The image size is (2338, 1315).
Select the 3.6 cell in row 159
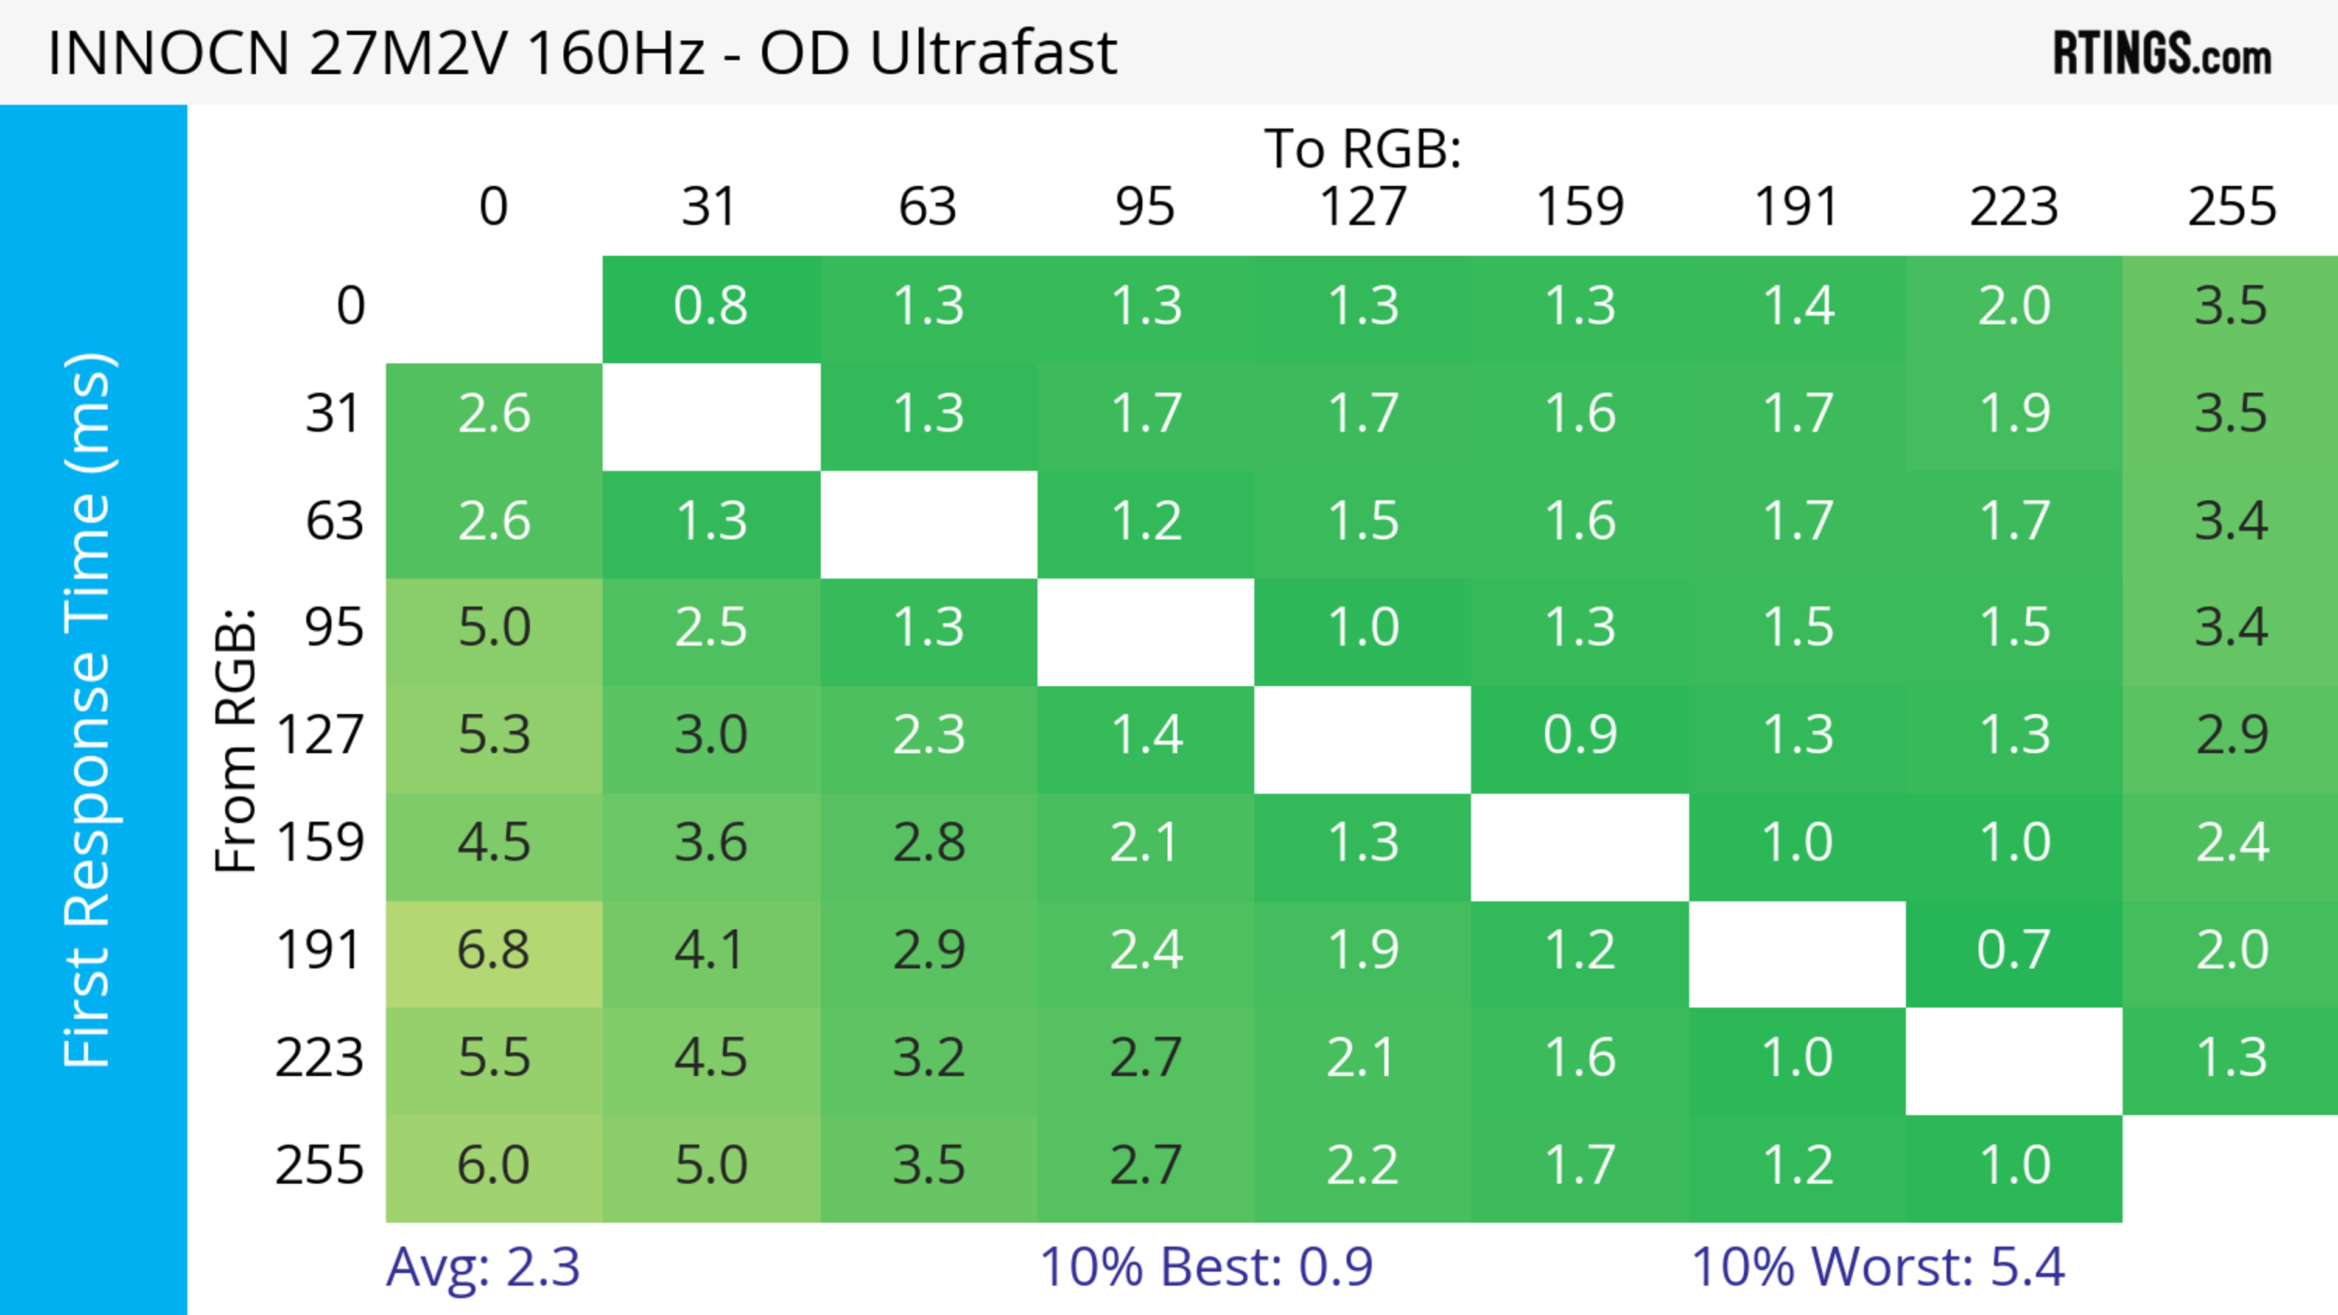711,843
